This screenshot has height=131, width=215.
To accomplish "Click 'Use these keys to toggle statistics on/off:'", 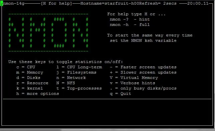I will pyautogui.click(x=65, y=62).
